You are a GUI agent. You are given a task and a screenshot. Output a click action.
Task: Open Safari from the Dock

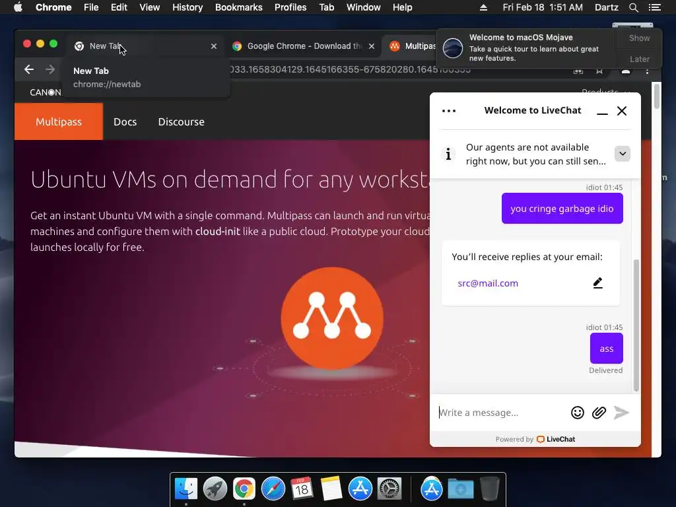[x=273, y=489]
